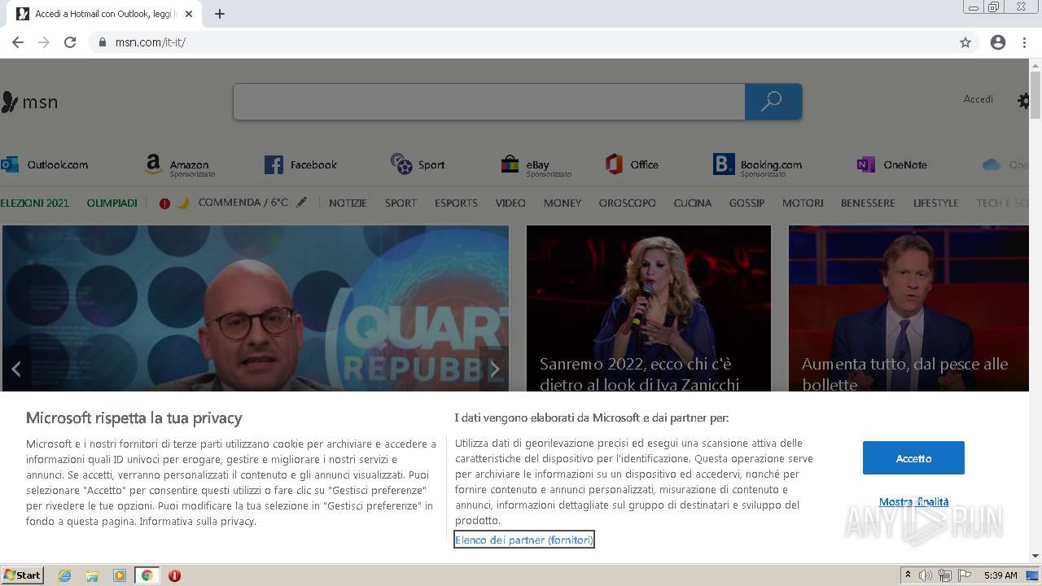The image size is (1042, 586).
Task: Open the OneNote shortcut
Action: point(892,164)
